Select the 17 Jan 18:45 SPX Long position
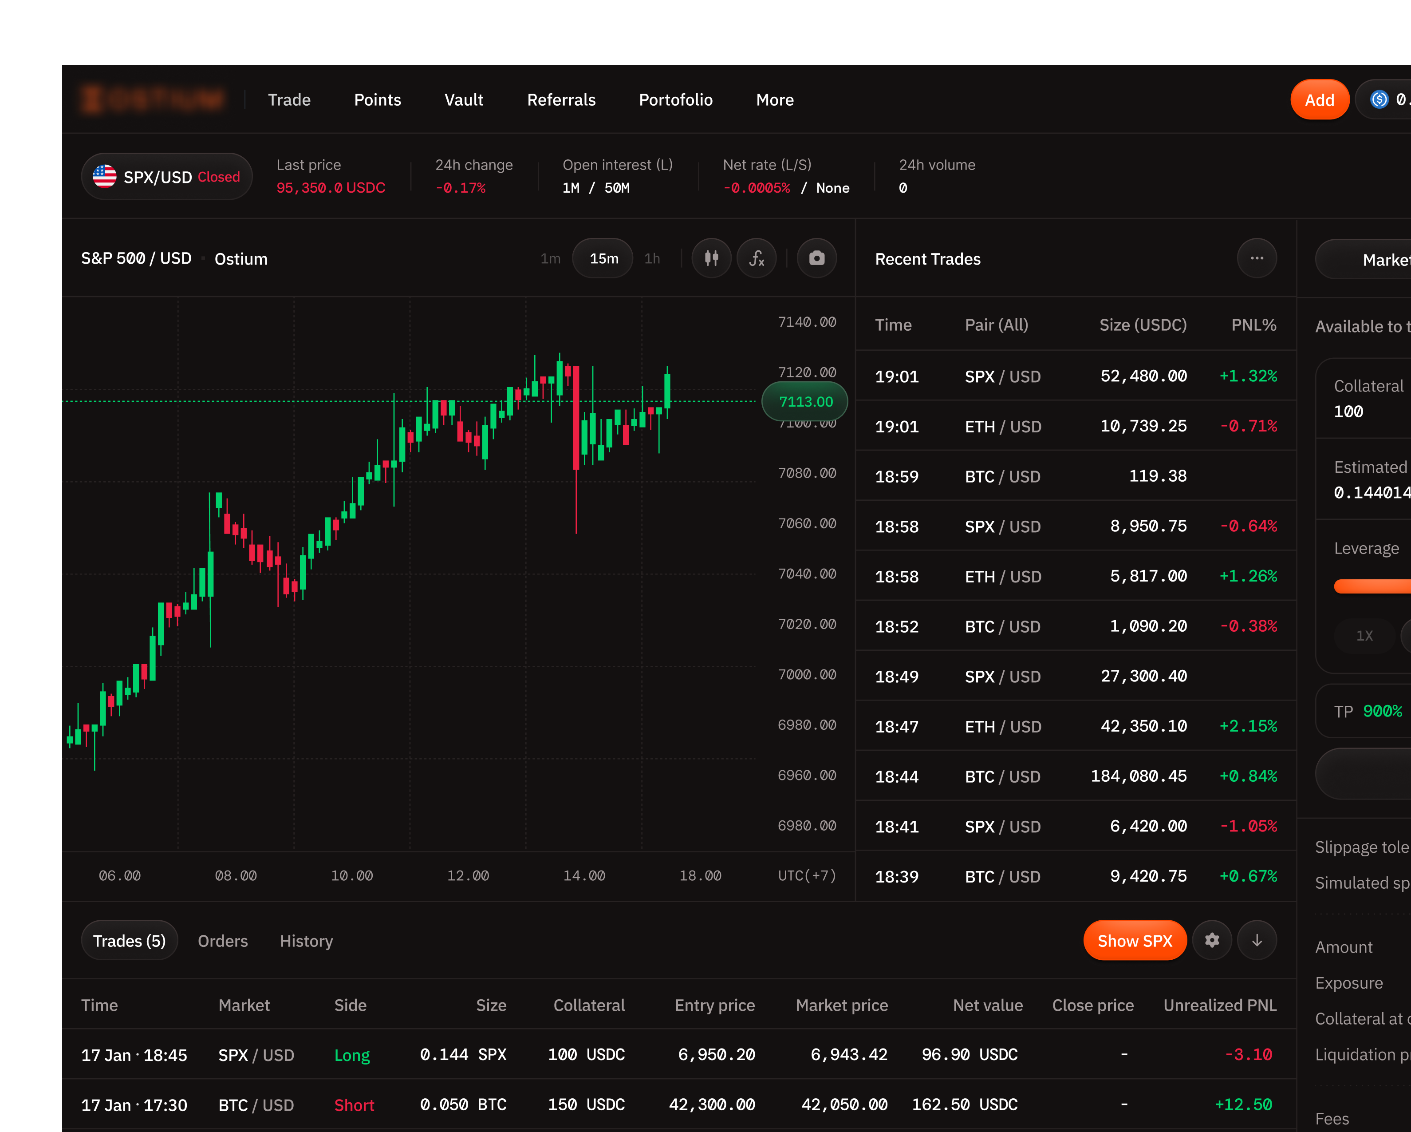 point(679,1055)
